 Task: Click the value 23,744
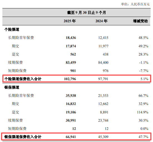[x=103, y=120]
